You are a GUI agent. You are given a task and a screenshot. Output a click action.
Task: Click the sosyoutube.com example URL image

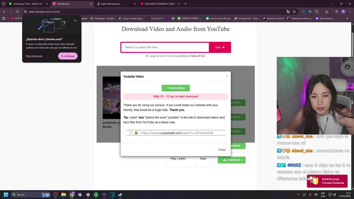click(x=176, y=133)
